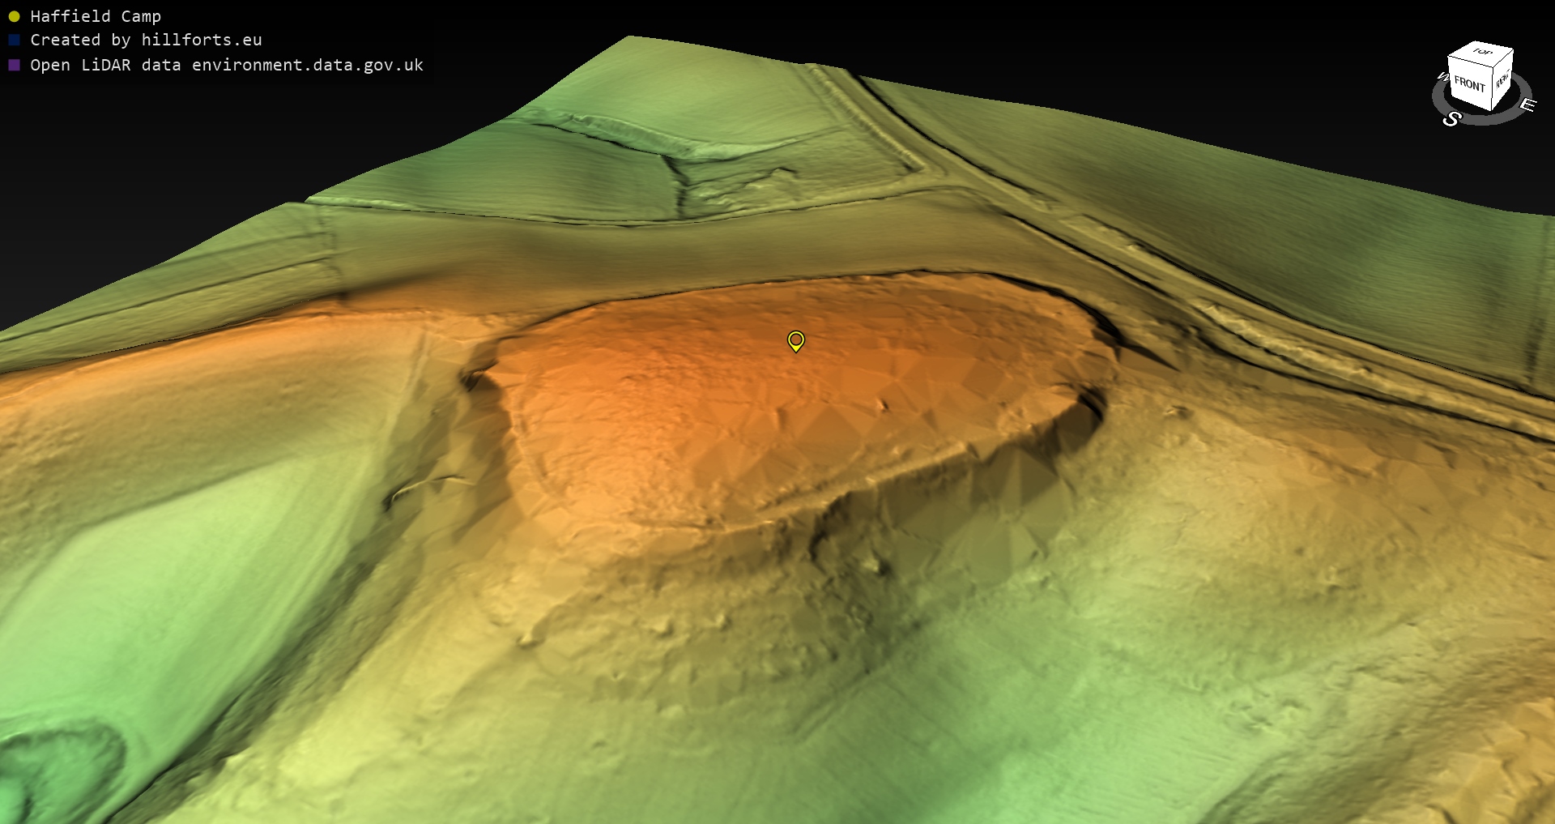Viewport: 1555px width, 824px height.
Task: Select the FRONT face of the view cube
Action: [1468, 83]
